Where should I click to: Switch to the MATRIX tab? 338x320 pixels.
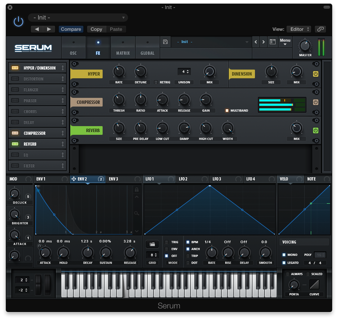pos(123,47)
